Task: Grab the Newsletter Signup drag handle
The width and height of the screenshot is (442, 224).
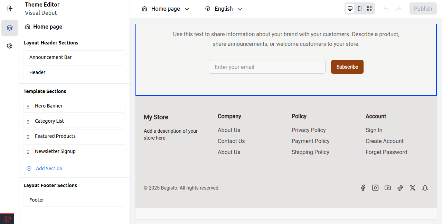Action: pos(28,152)
